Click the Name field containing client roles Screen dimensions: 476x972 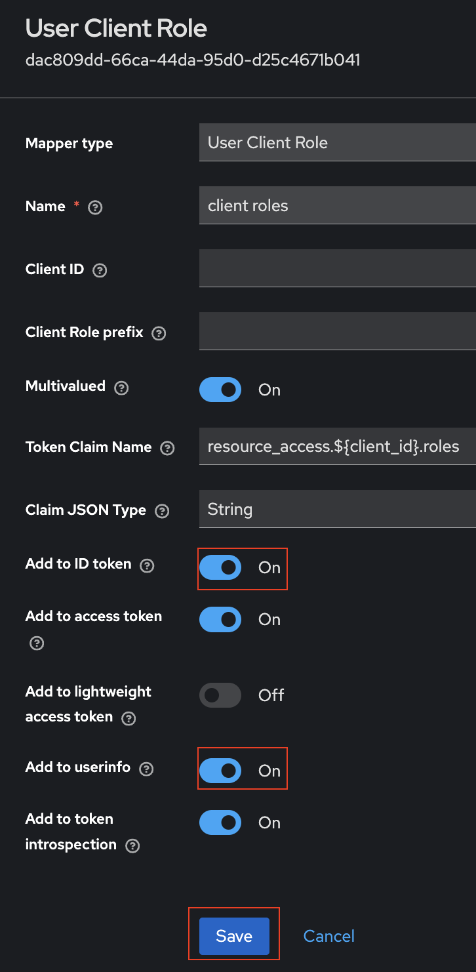click(337, 205)
